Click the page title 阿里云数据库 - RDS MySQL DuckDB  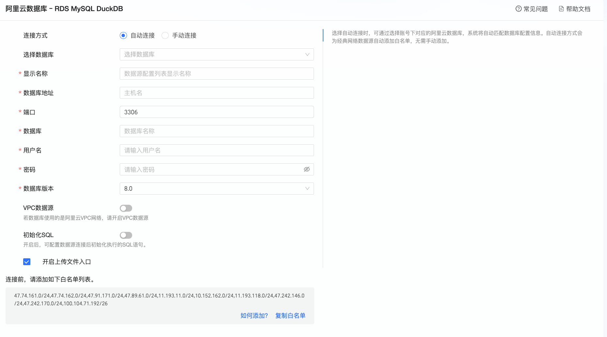64,9
